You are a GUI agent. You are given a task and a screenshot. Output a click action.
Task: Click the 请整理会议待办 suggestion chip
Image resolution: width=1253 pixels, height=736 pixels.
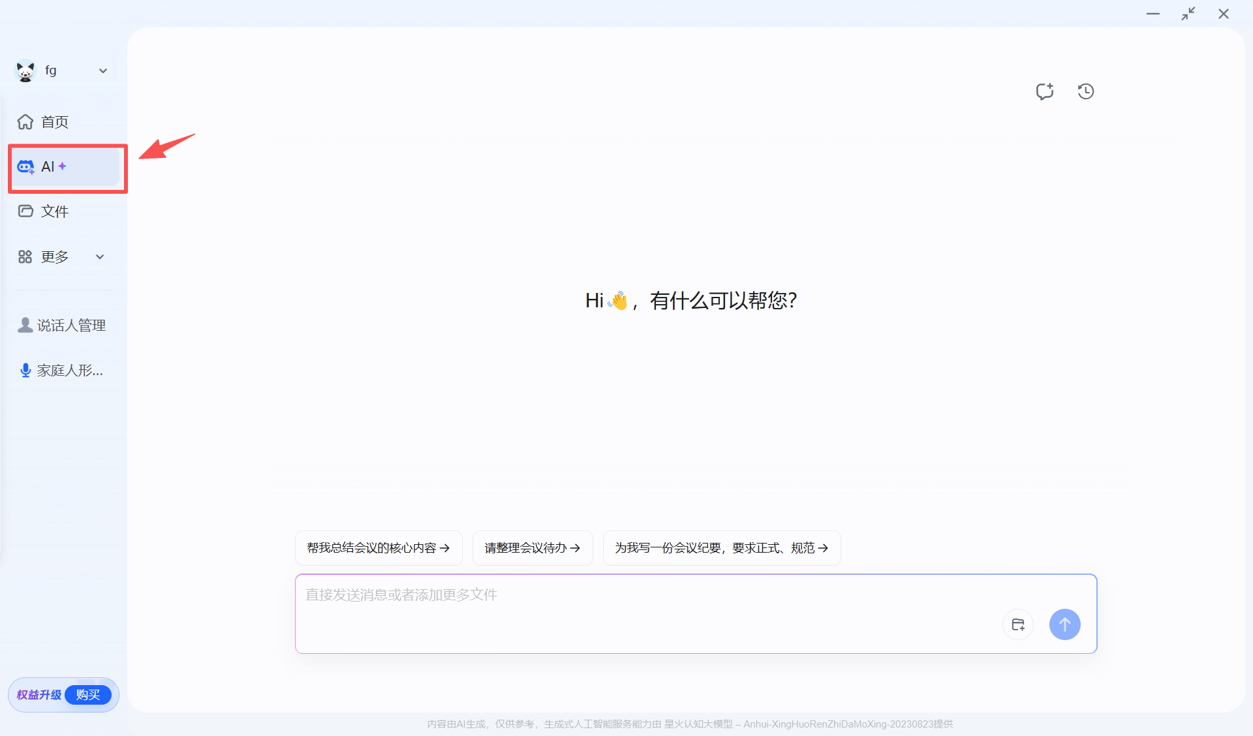click(x=532, y=548)
